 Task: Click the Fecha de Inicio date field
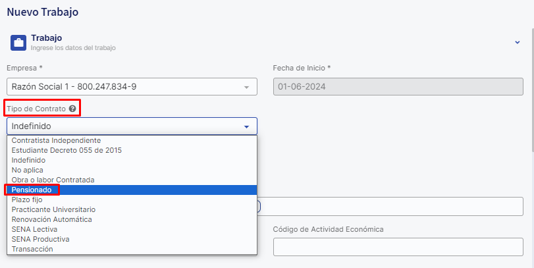pyautogui.click(x=398, y=87)
